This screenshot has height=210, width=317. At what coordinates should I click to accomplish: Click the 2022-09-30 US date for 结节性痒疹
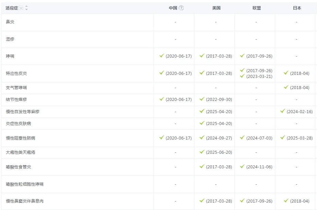tap(219, 100)
